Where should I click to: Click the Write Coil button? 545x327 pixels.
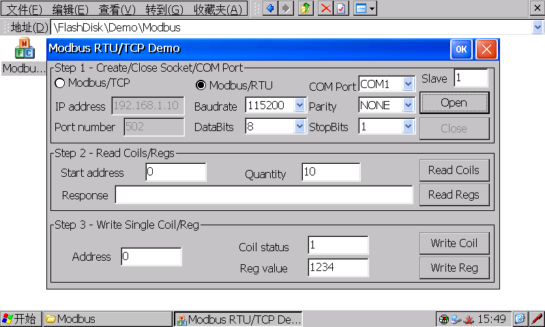[454, 243]
